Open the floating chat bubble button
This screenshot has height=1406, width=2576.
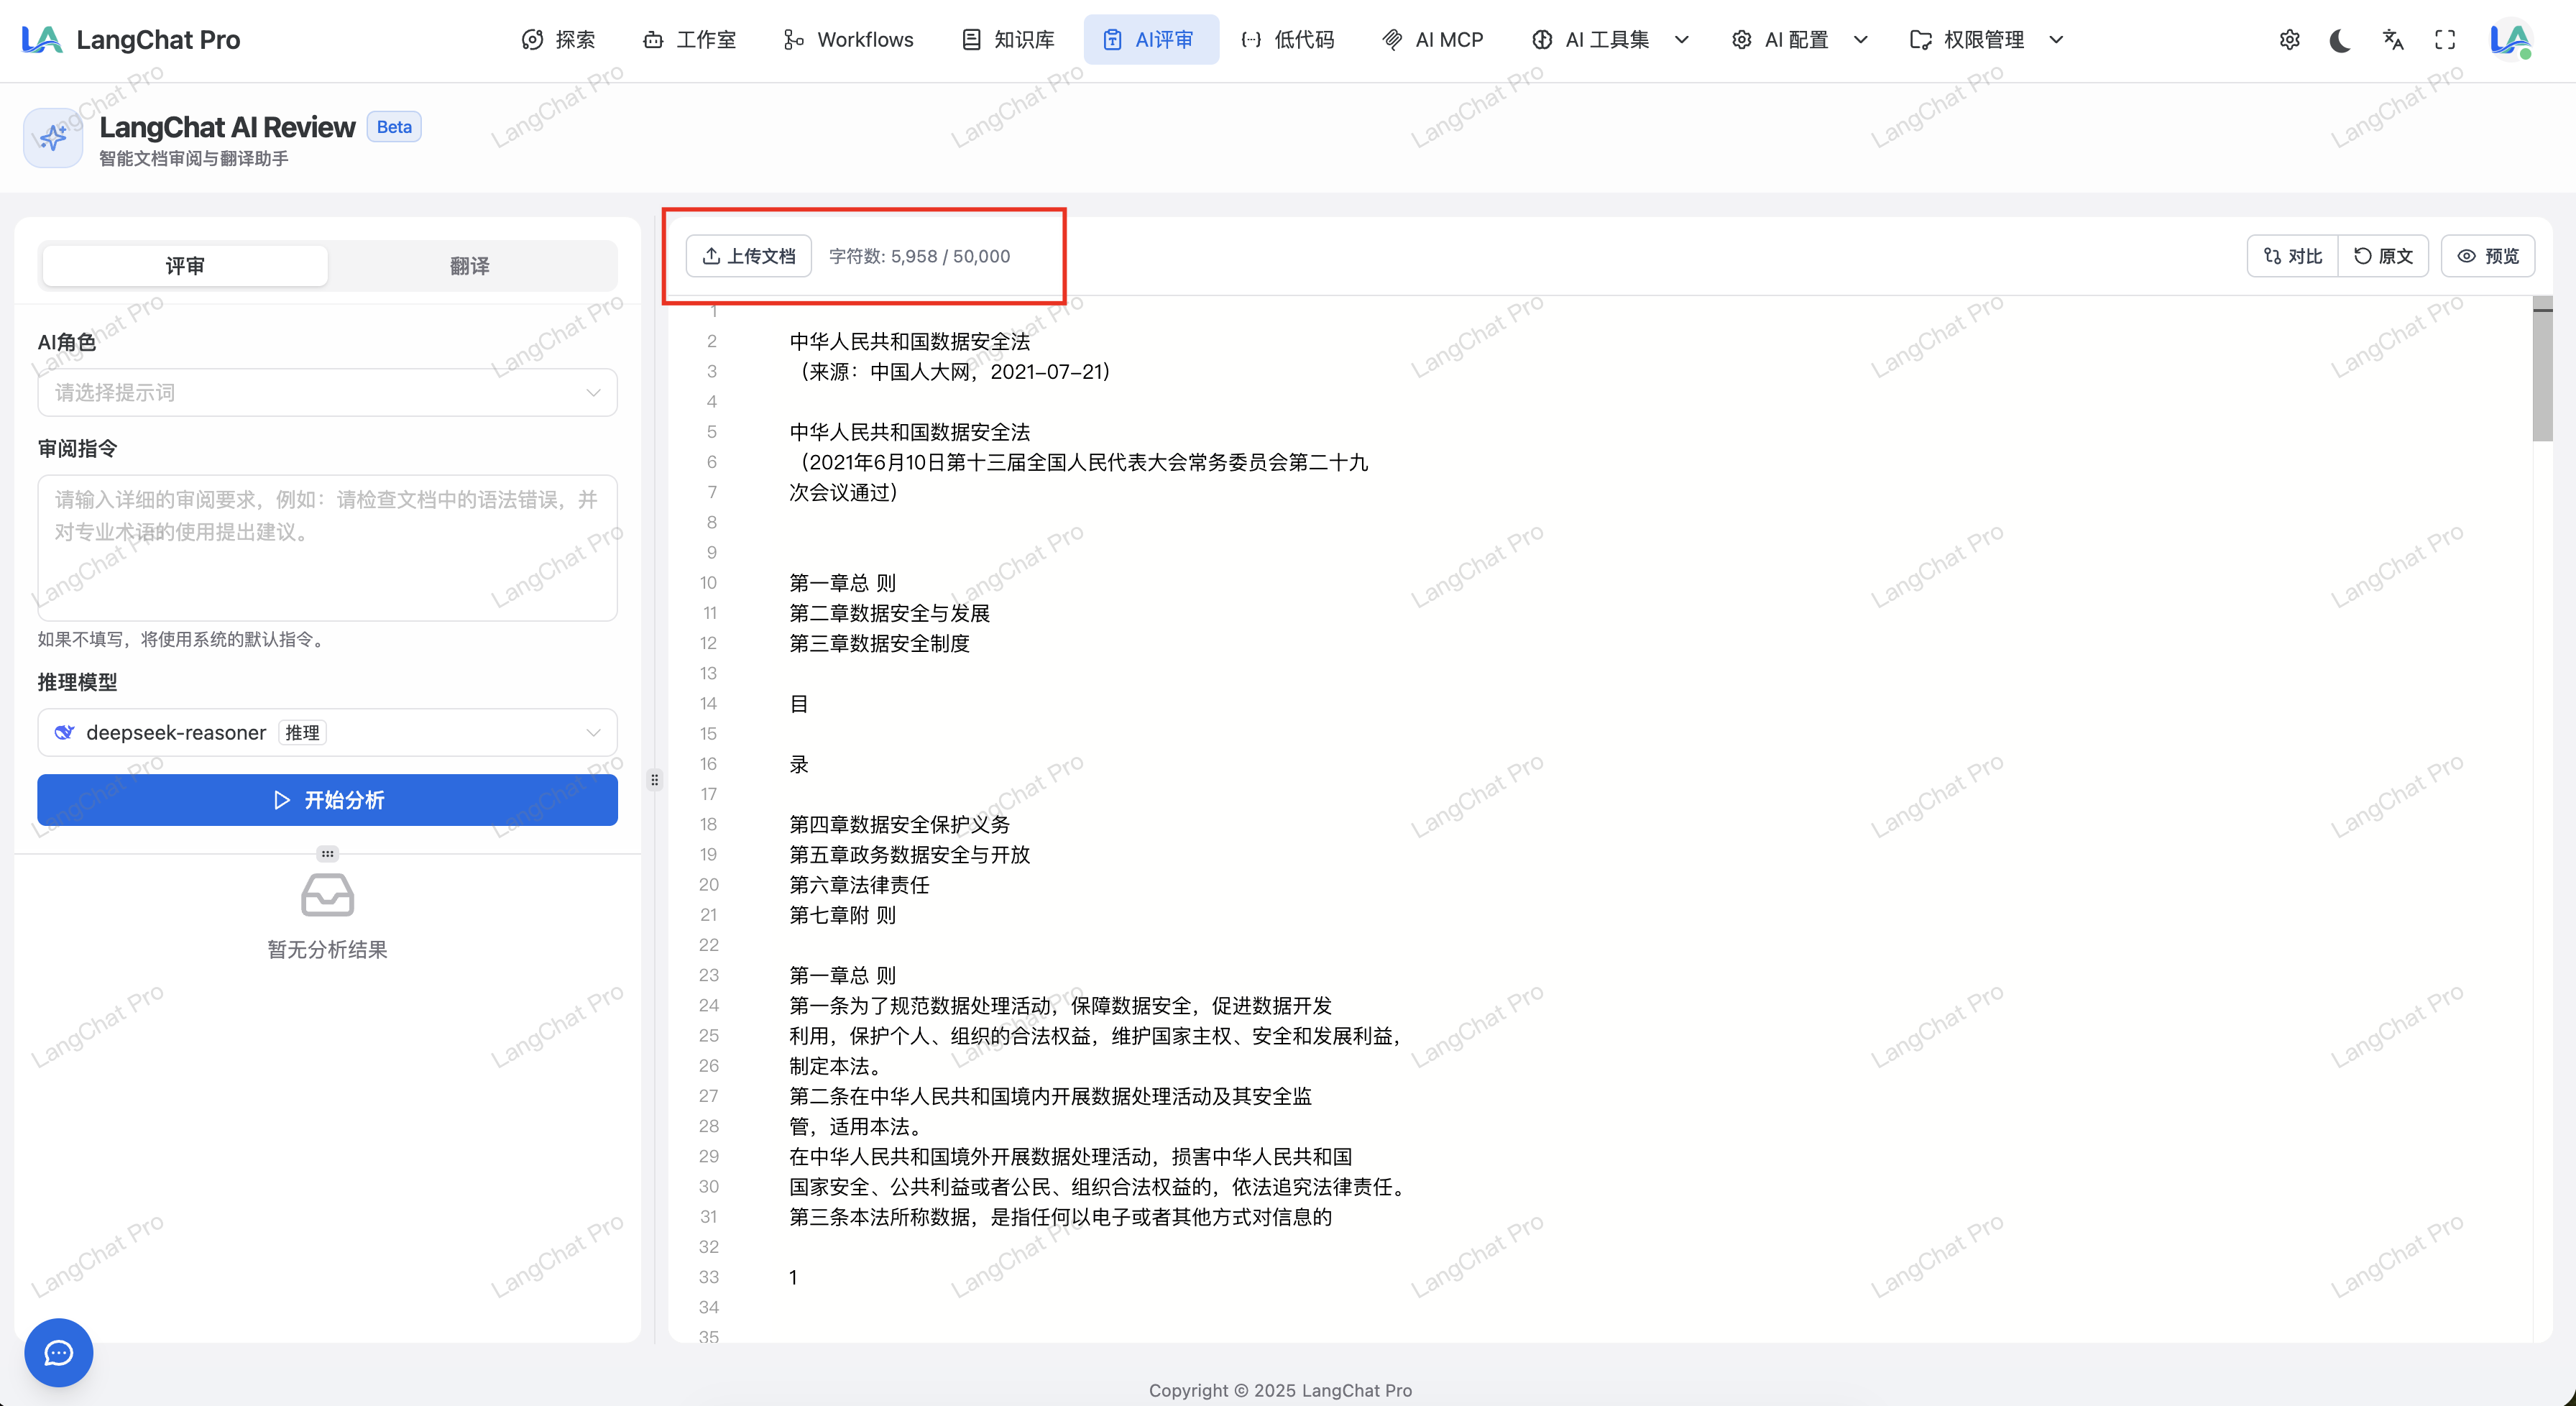coord(59,1352)
